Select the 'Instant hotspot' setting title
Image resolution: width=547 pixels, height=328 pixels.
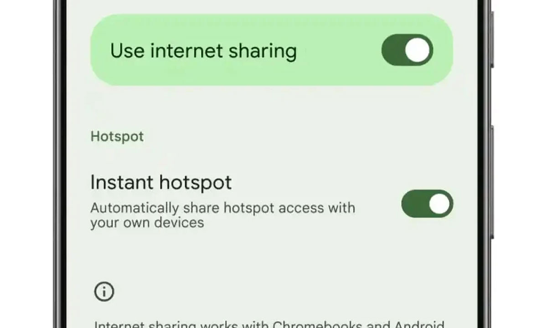tap(161, 182)
